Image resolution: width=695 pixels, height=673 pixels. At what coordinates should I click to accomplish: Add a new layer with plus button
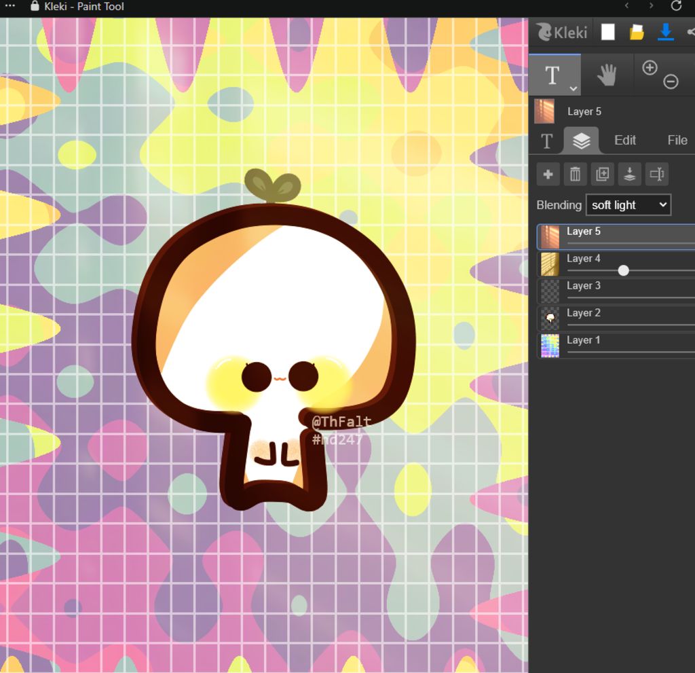click(548, 175)
